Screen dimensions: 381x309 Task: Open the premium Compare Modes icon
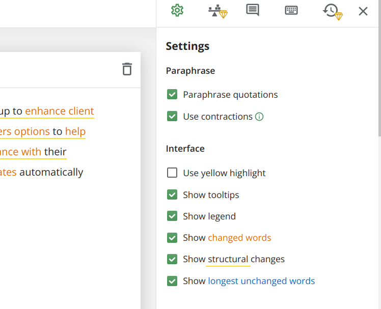tap(217, 11)
